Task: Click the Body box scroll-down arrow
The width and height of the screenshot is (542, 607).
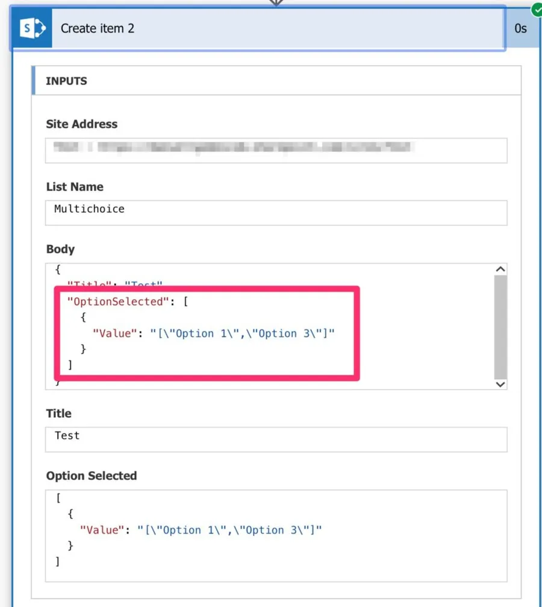Action: [x=500, y=384]
